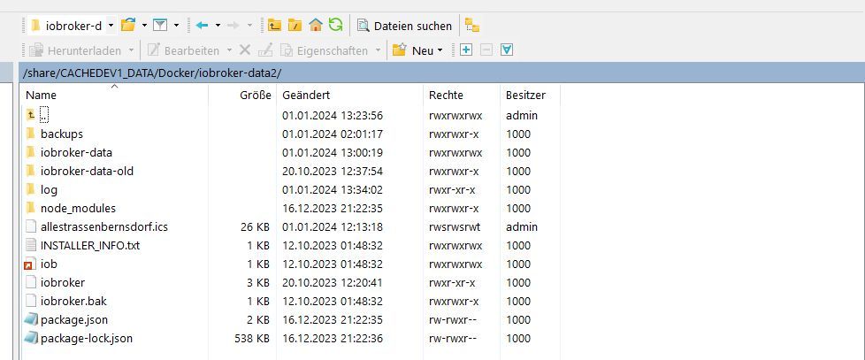This screenshot has width=865, height=360.
Task: Select the log folder
Action: [x=49, y=189]
